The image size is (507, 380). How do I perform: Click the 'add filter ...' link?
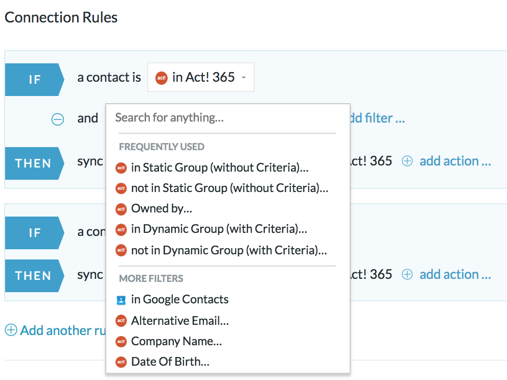377,118
